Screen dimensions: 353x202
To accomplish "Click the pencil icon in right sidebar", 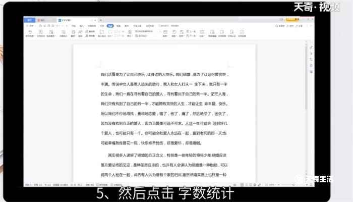I will point(311,47).
